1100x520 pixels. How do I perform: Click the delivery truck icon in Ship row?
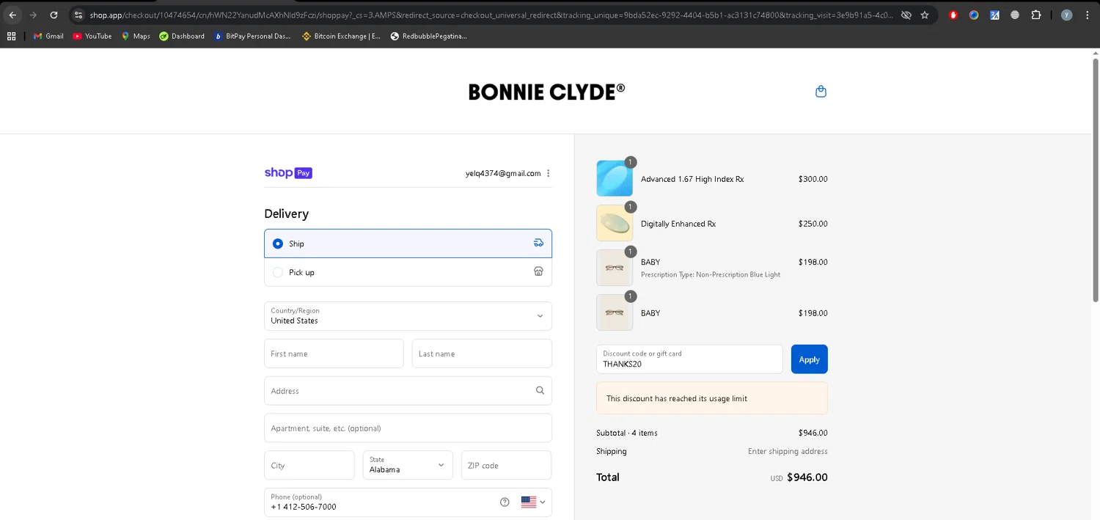(538, 243)
